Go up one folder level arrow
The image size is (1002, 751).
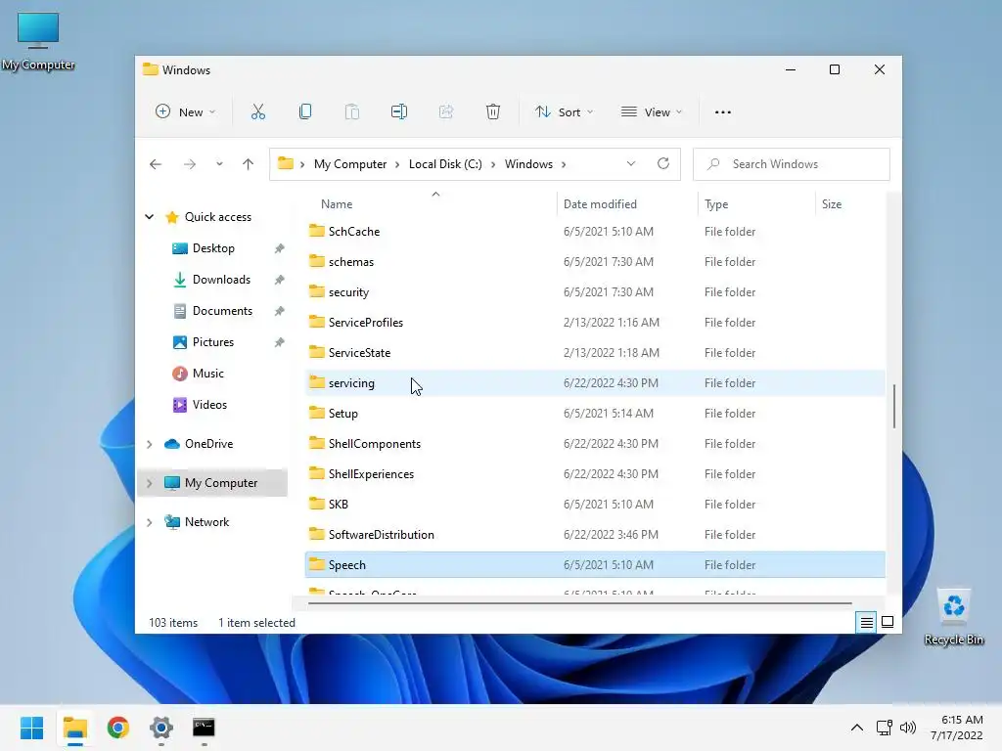pyautogui.click(x=248, y=164)
